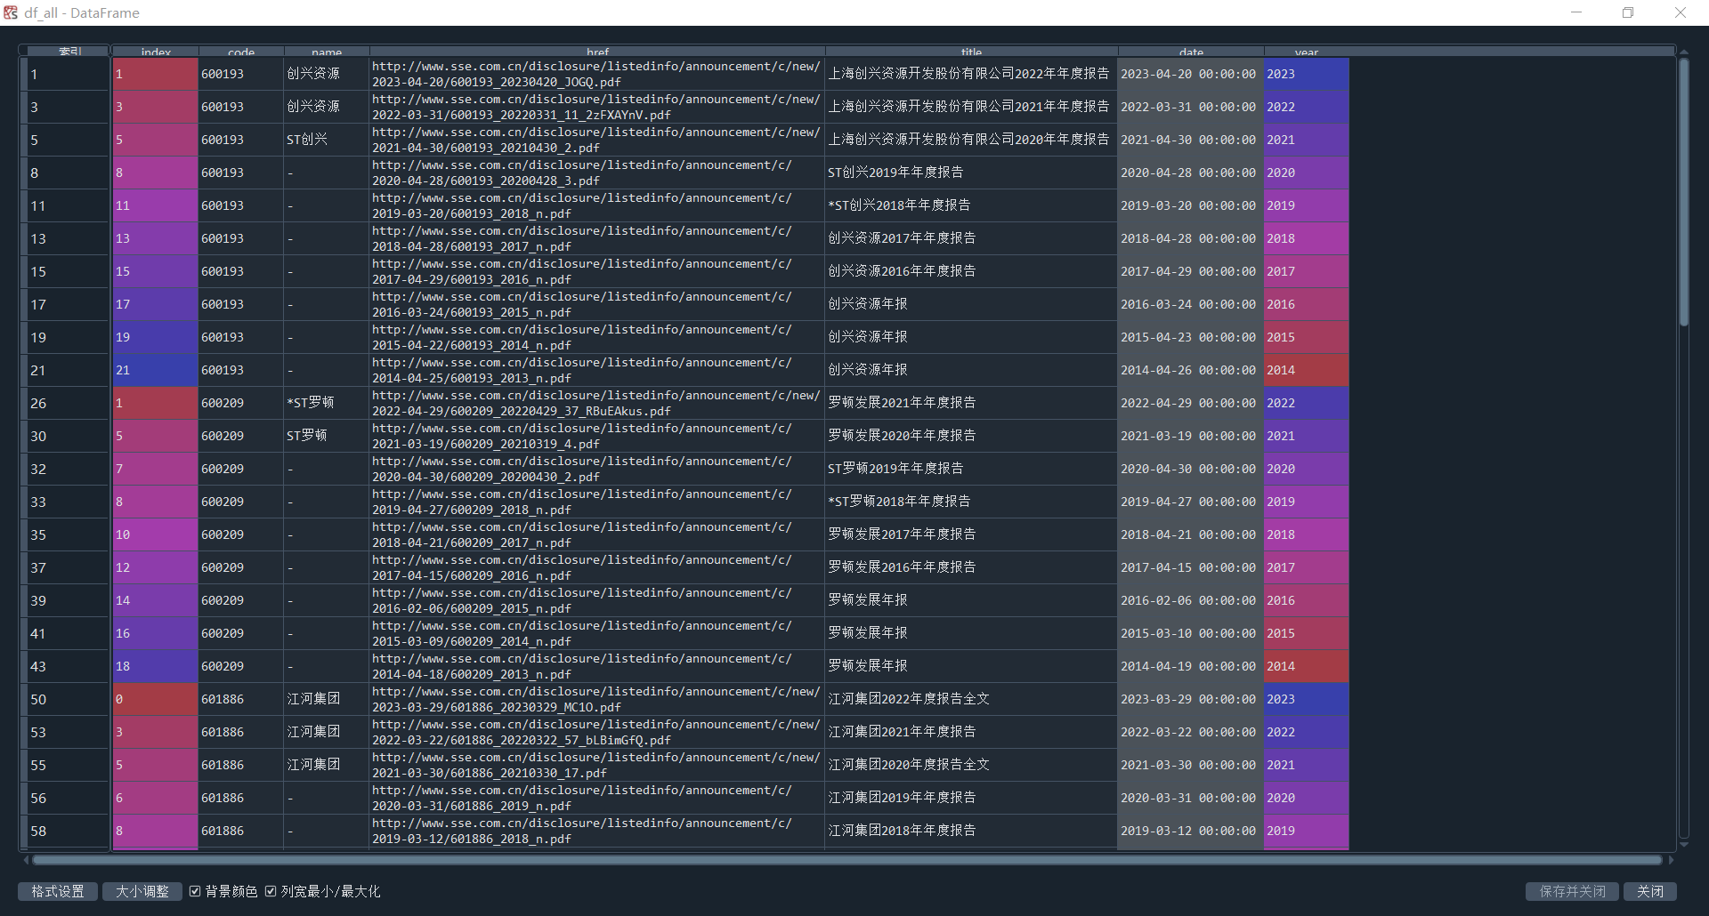Select the name cell ST创兴
The image size is (1709, 916).
click(x=327, y=140)
